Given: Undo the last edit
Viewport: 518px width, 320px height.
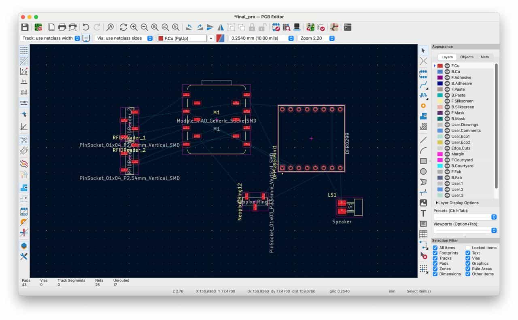Looking at the screenshot, I should coord(86,27).
